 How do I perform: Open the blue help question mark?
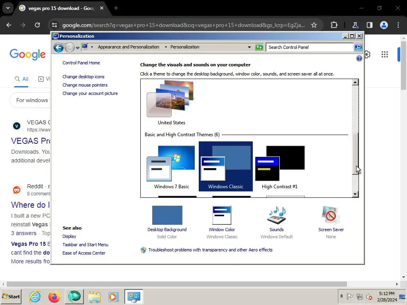coord(359,58)
